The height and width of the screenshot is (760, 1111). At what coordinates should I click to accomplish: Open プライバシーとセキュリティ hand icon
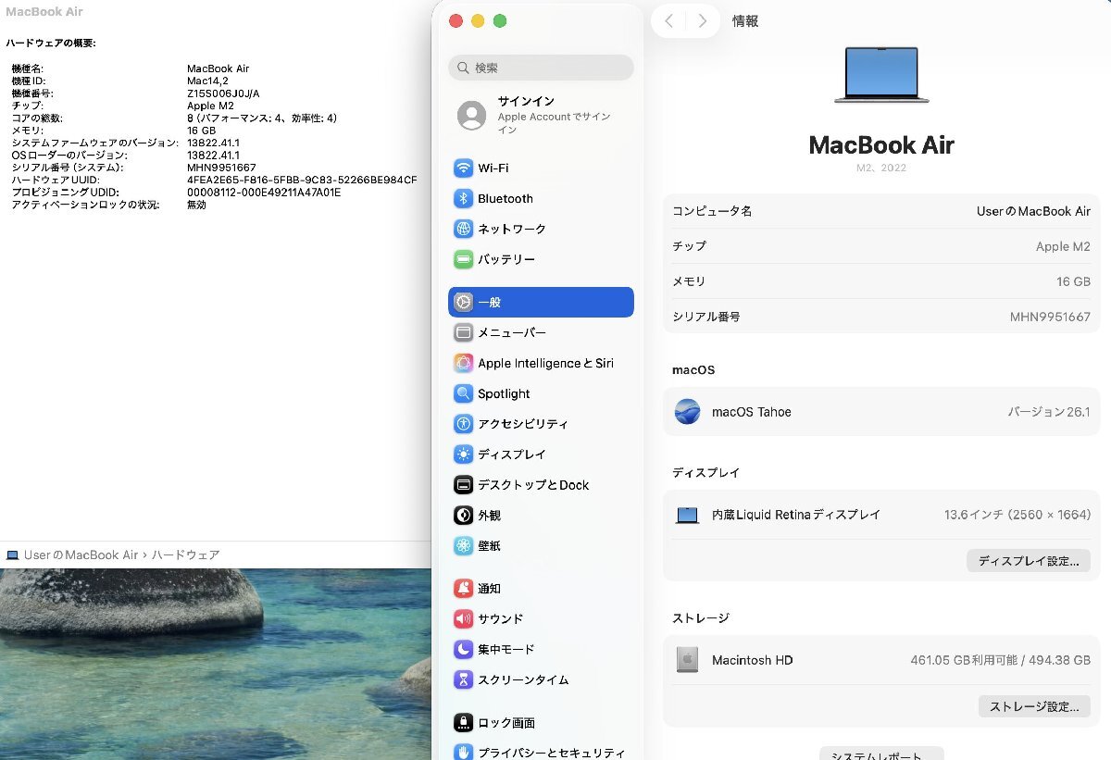click(464, 752)
